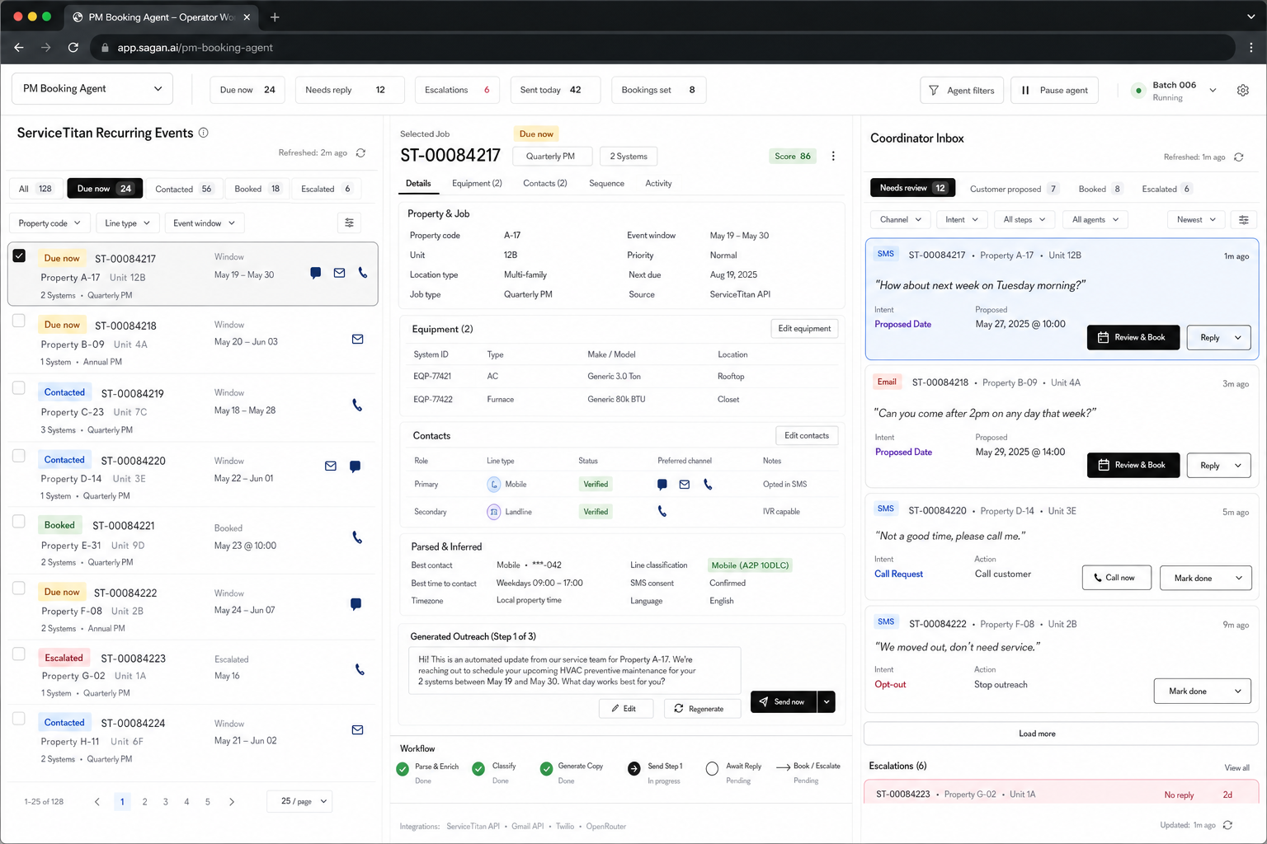Click the chat icon in the ST-00084220 row
This screenshot has height=844, width=1267.
point(355,467)
